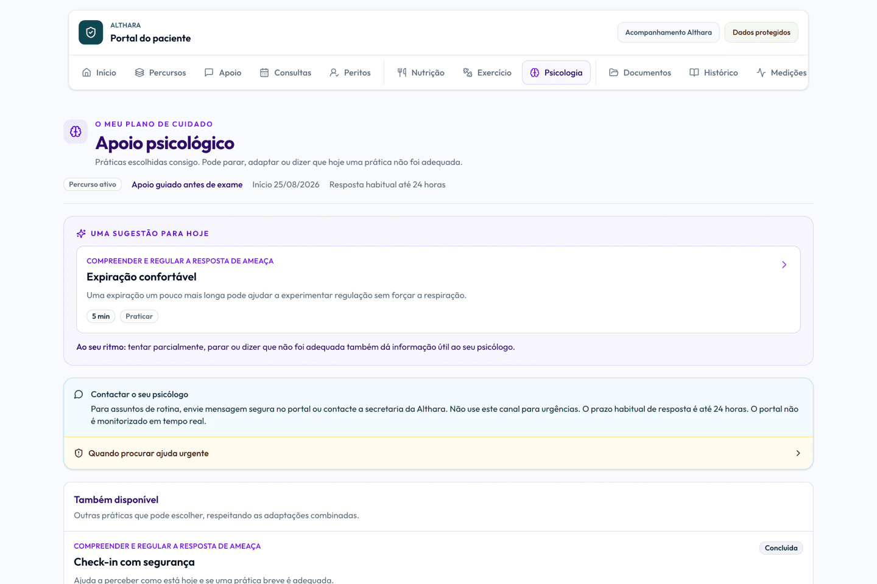Screen dimensions: 877x584
Task: Click the 5 min duration tag
Action: click(x=101, y=316)
